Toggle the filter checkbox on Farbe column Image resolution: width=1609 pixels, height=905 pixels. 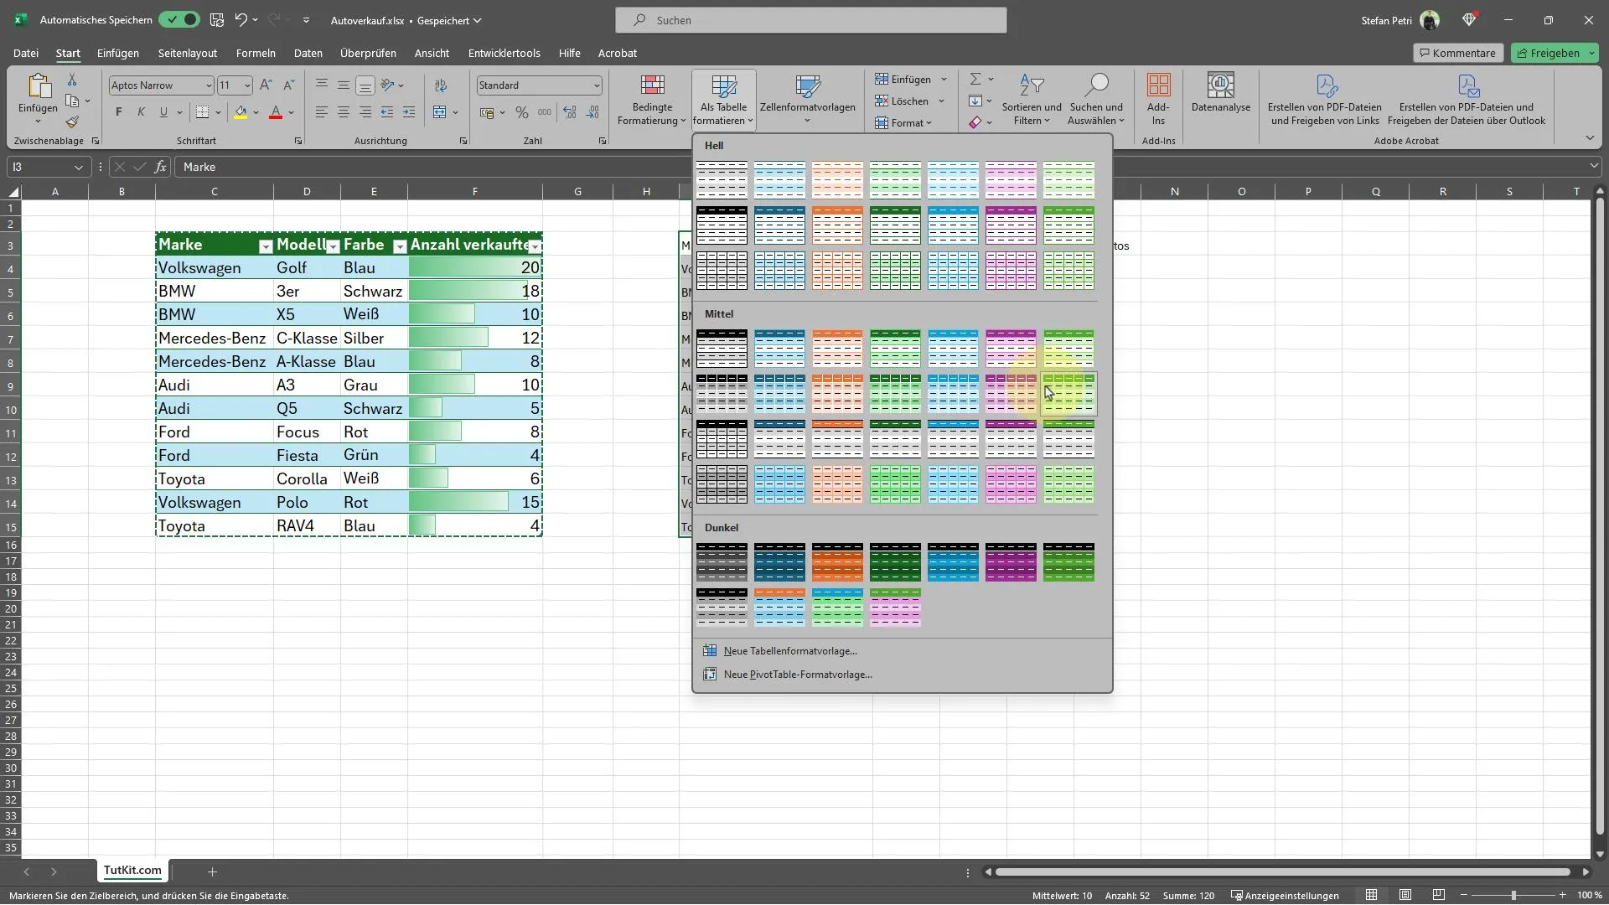point(399,246)
